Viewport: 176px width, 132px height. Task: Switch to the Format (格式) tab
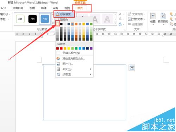pos(80,8)
